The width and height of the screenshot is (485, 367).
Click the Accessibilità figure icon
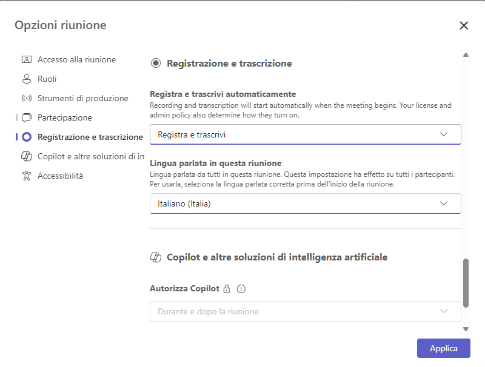pyautogui.click(x=27, y=176)
